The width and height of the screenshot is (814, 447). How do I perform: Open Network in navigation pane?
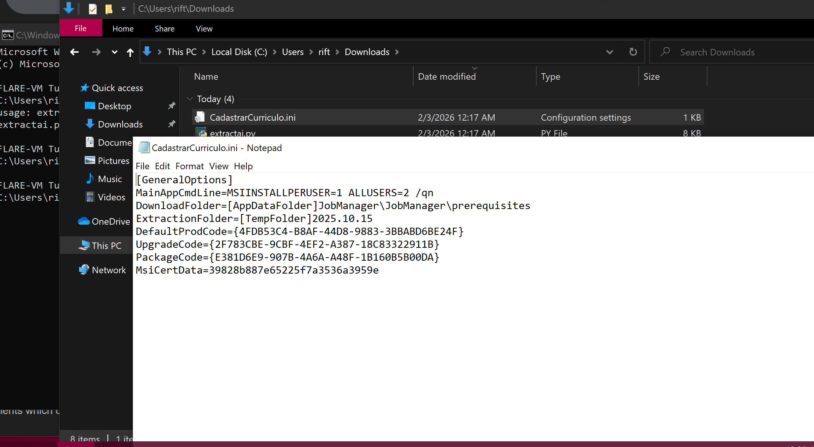tap(109, 270)
